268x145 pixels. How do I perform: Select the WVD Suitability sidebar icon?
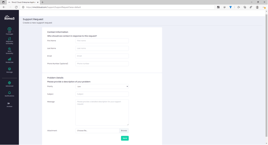pos(9,49)
